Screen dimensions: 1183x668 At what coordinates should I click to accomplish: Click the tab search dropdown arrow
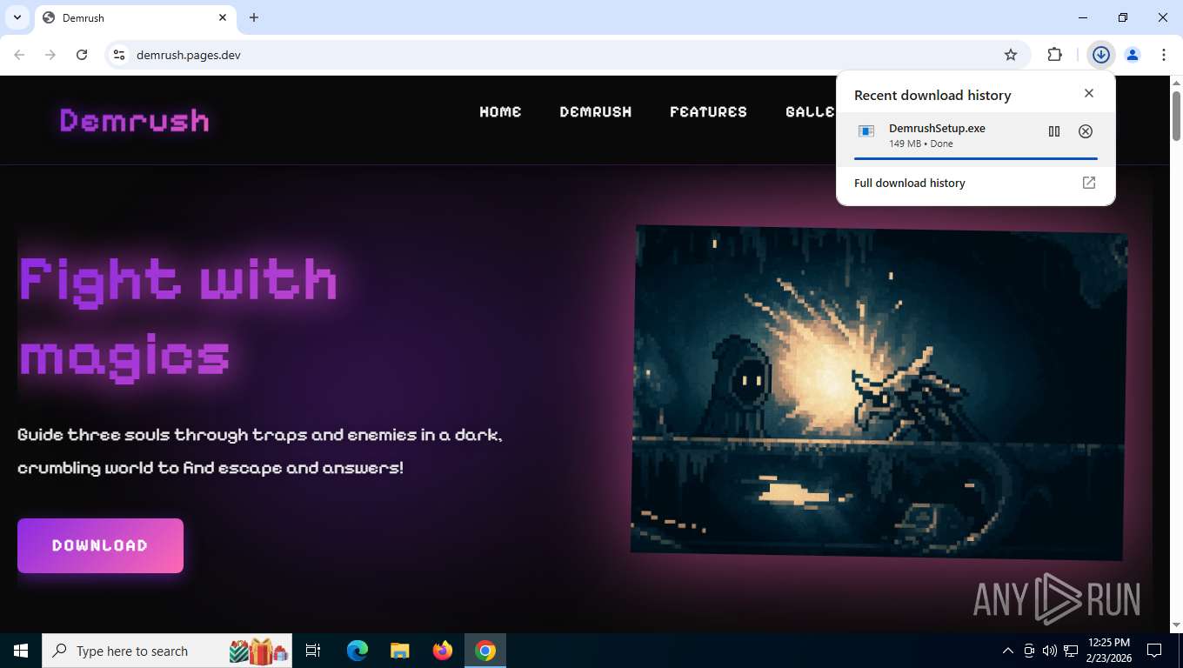(x=17, y=17)
